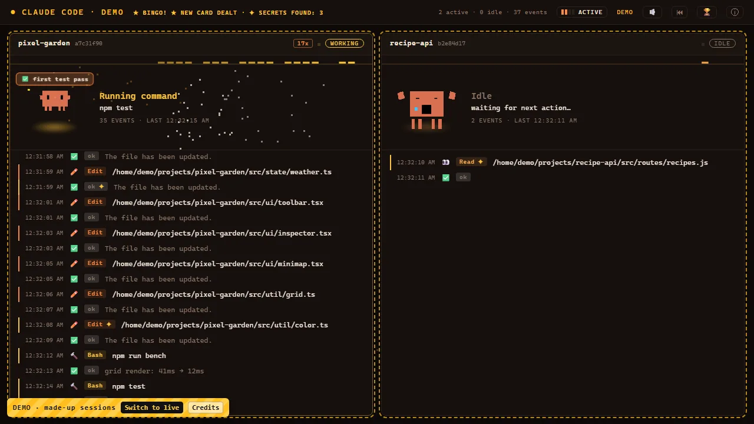754x424 pixels.
Task: Click the pencil icon for toolbar.tsx edit
Action: [x=74, y=203]
